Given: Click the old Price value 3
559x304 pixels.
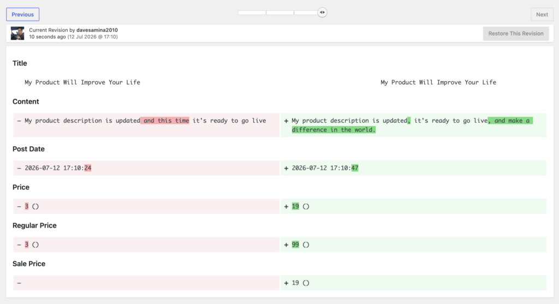Looking at the screenshot, I should tap(26, 206).
